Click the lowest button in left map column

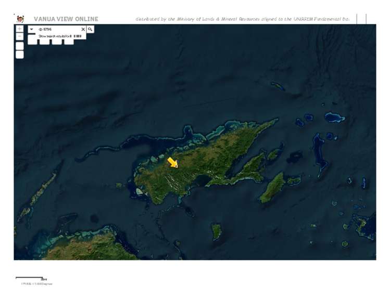tap(19, 55)
